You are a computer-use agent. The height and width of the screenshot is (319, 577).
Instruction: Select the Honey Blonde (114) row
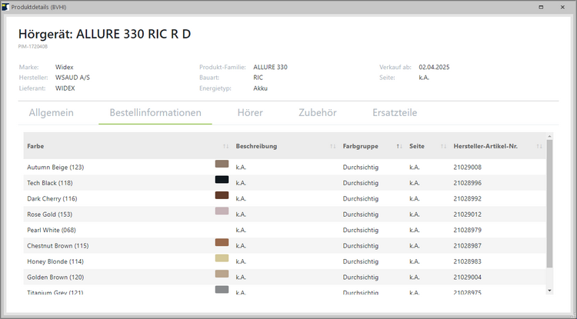pyautogui.click(x=285, y=261)
